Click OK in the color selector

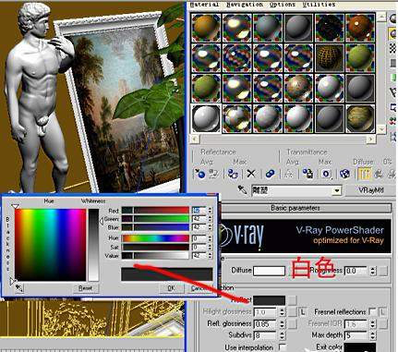click(x=171, y=288)
